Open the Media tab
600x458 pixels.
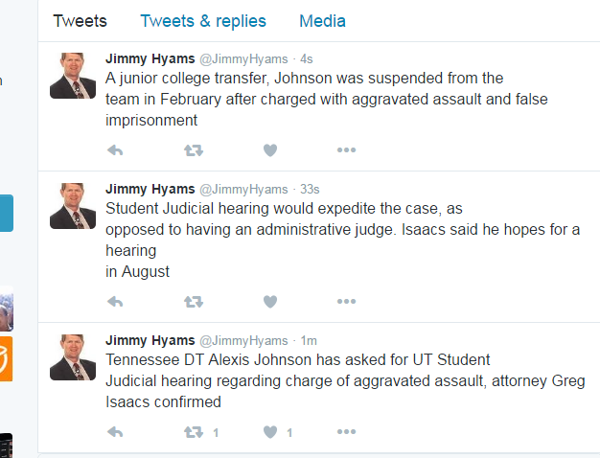click(x=323, y=21)
